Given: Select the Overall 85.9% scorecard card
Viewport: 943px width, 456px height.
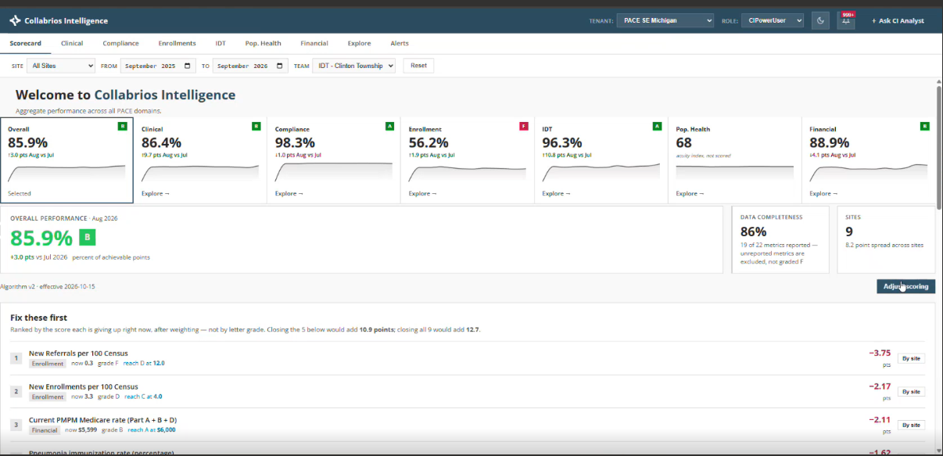Looking at the screenshot, I should [x=67, y=160].
